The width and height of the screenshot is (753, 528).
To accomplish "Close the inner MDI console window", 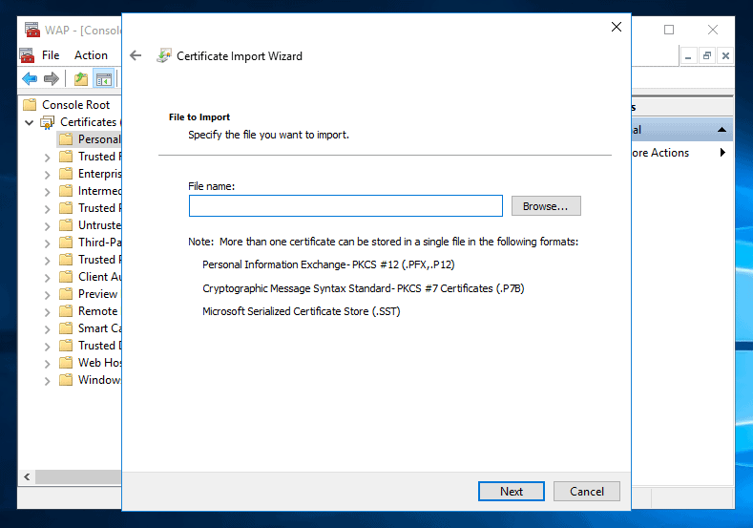I will tap(725, 55).
